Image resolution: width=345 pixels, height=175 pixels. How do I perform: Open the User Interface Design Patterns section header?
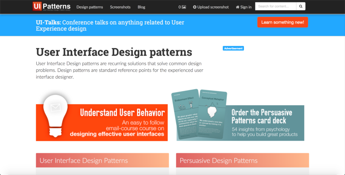pos(102,161)
